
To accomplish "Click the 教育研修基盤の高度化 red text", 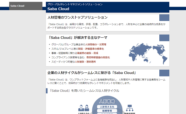I will pos(98,57).
